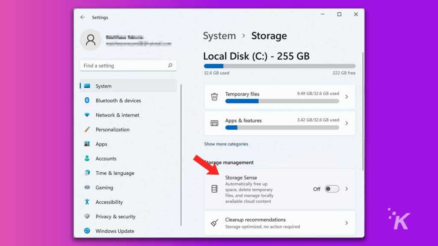Image resolution: width=438 pixels, height=246 pixels.
Task: Select System in the sidebar
Action: 103,86
